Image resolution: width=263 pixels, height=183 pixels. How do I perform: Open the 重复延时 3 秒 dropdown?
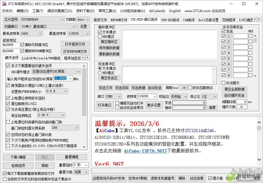coord(81,165)
